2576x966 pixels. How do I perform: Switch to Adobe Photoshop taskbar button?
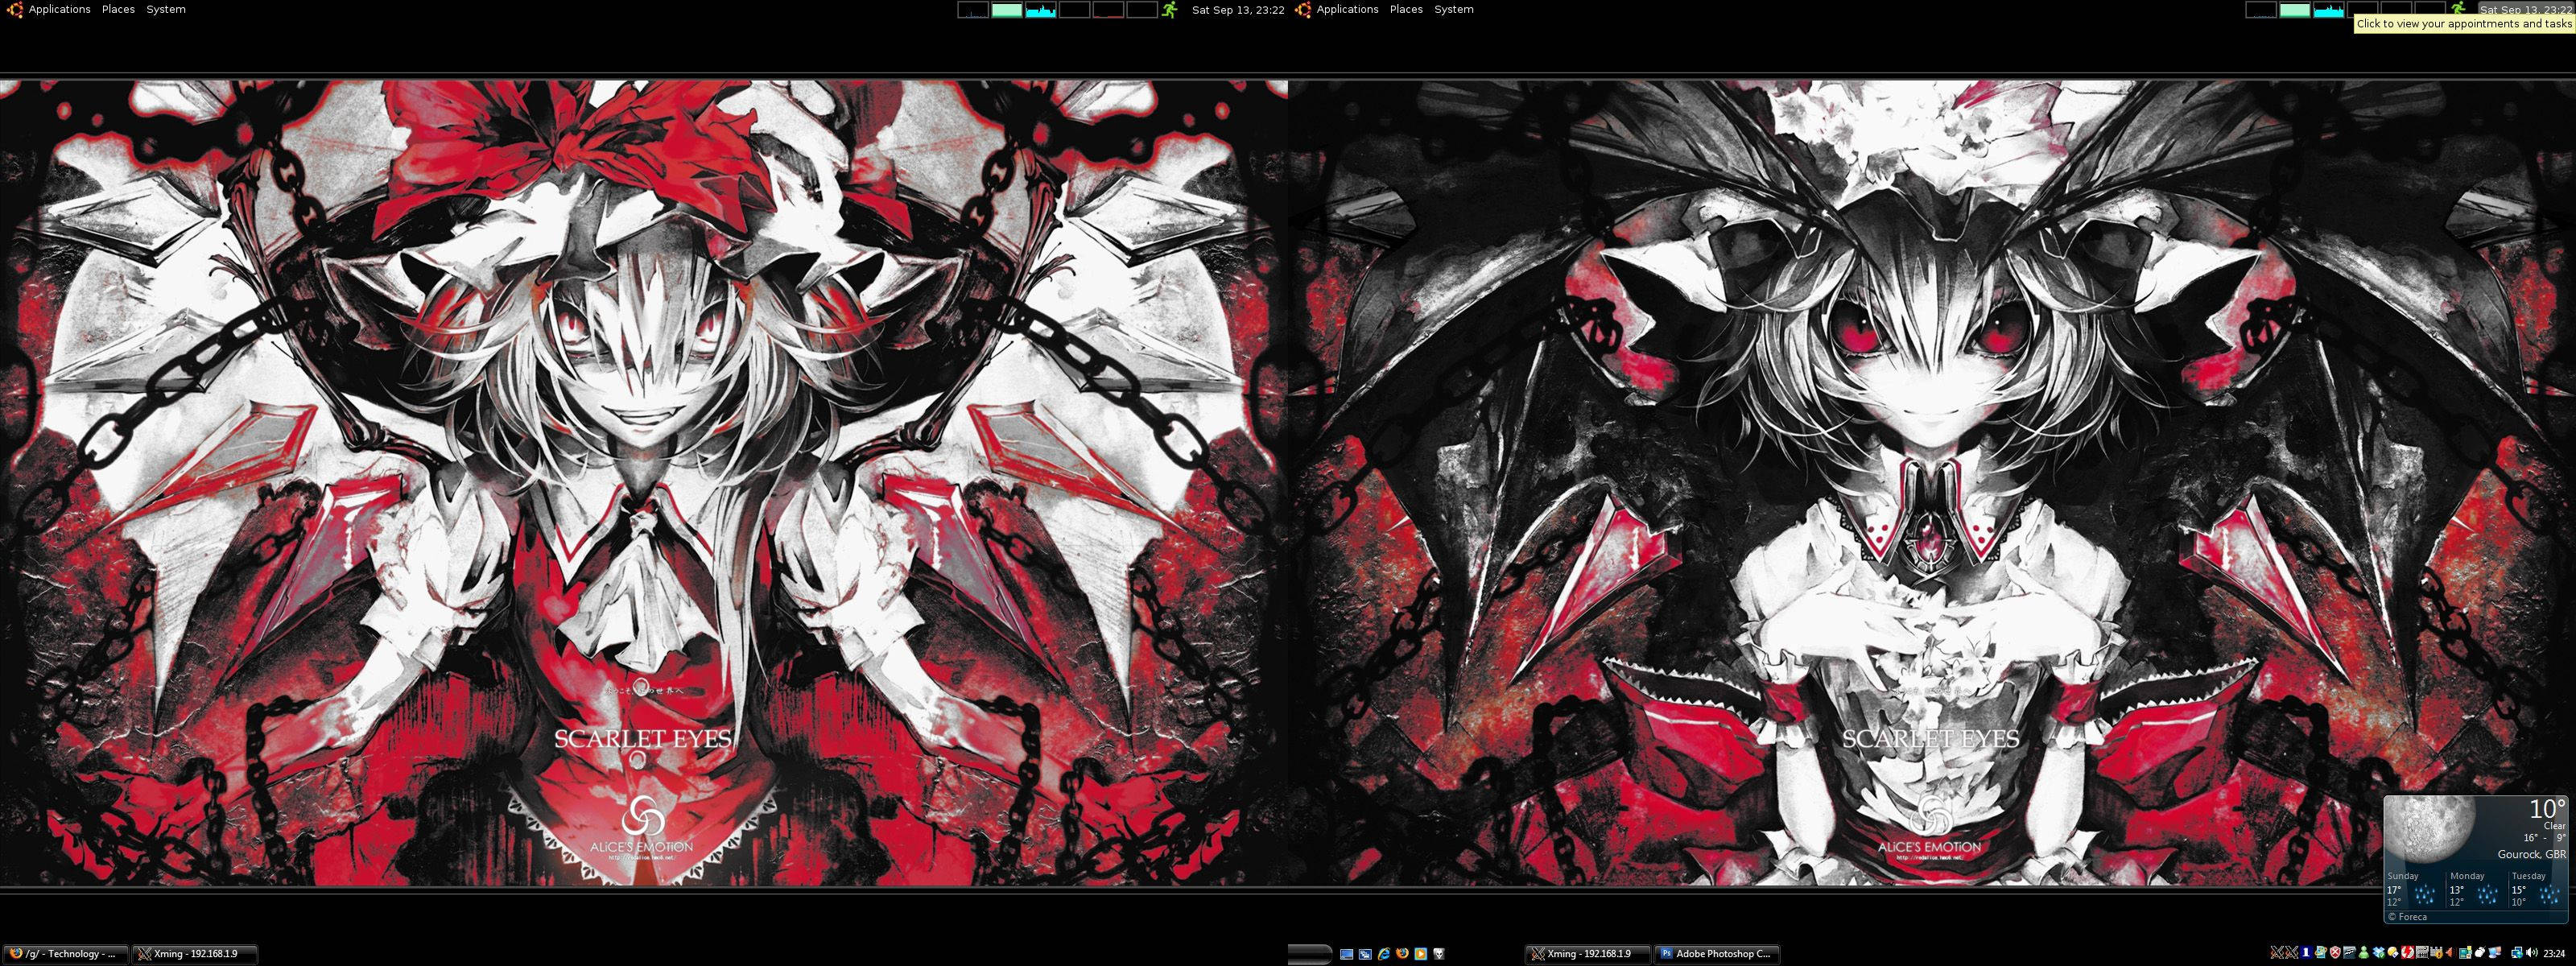tap(1716, 954)
